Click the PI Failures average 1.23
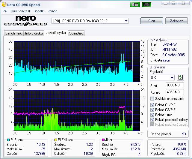Screen dimensions: 192x159 coord(90,144)
